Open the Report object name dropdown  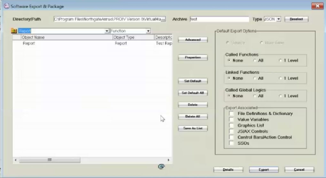coord(107,31)
